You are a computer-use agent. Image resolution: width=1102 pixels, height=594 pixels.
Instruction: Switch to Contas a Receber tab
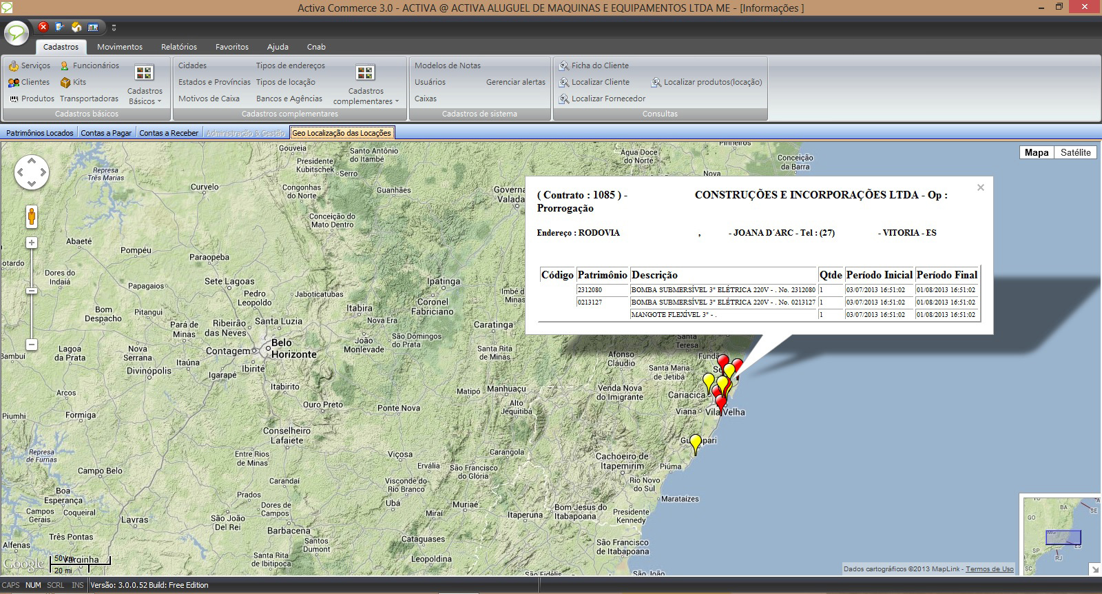pos(169,133)
